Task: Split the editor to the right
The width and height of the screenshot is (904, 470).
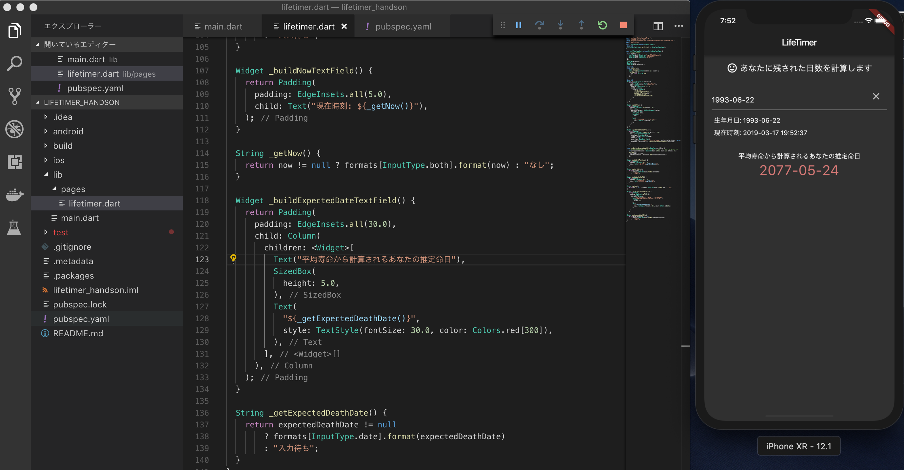Action: click(658, 26)
